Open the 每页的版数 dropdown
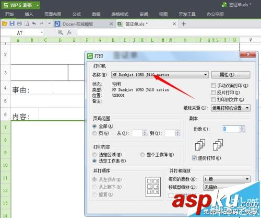This screenshot has height=218, width=261. coord(227,179)
